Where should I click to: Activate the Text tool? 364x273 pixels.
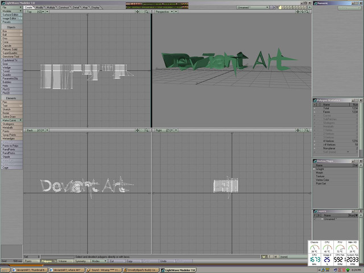[x=11, y=106]
